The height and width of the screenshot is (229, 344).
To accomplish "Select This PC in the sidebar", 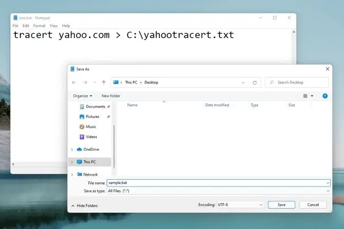I will click(89, 162).
